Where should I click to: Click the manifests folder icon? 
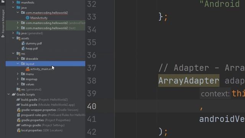(x=18, y=3)
